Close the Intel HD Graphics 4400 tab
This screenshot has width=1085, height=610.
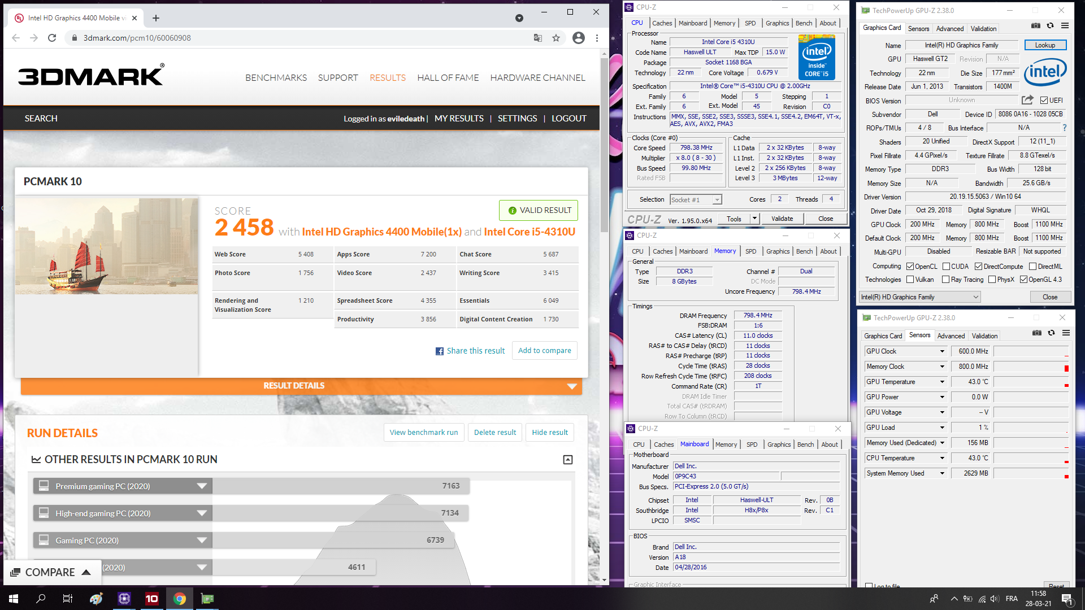click(134, 18)
